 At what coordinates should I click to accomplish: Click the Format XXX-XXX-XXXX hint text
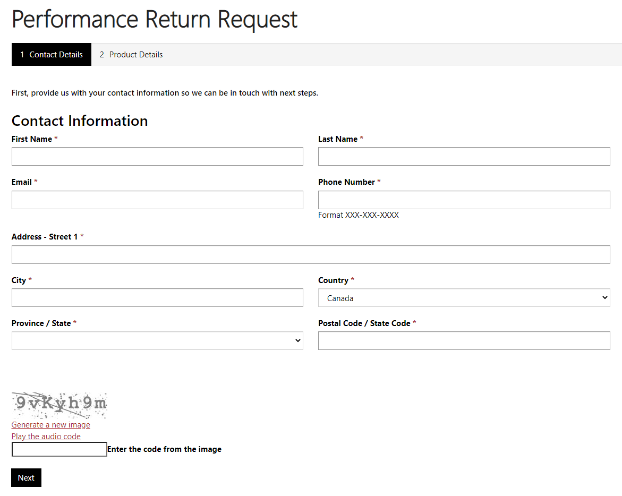coord(359,215)
